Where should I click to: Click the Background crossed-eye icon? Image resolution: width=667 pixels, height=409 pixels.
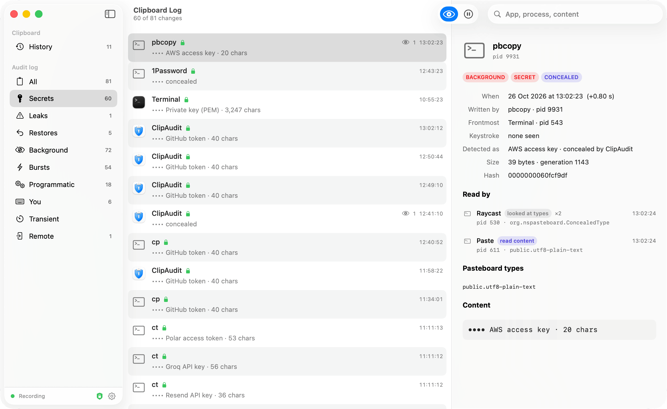[x=20, y=150]
